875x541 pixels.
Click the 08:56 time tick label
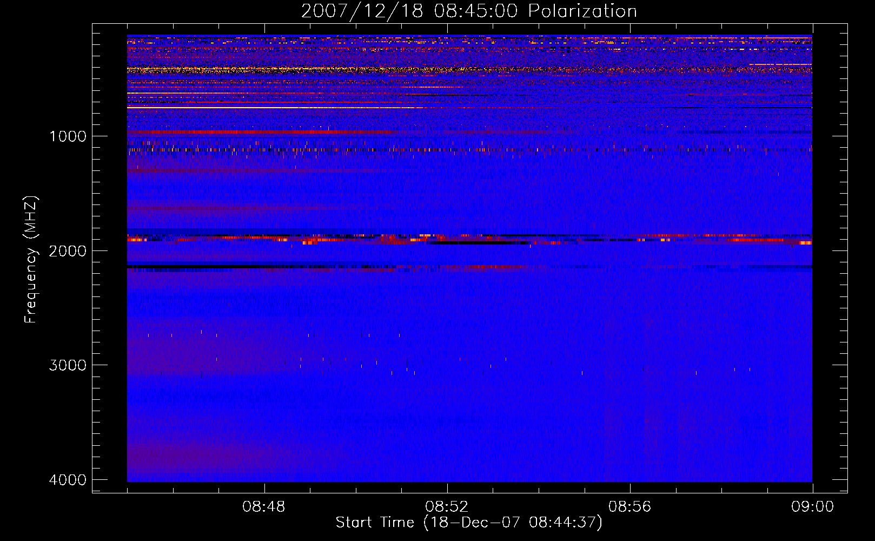pos(630,507)
